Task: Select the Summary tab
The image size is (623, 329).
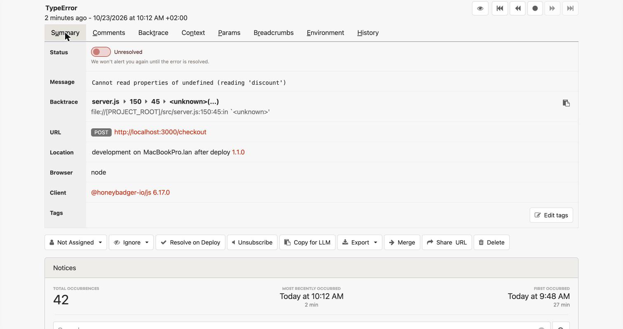Action: pos(65,33)
